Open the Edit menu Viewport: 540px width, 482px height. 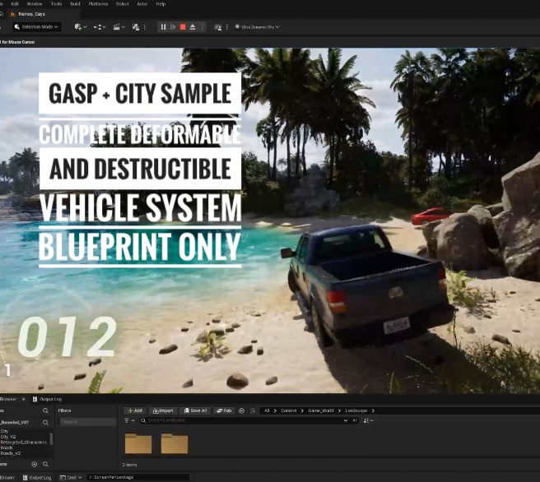click(15, 4)
